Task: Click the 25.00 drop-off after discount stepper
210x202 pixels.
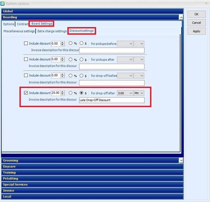Action: (x=62, y=93)
